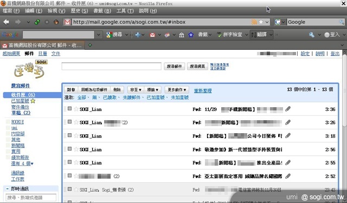
Task: Click the Google toolbar blue star icon
Action: click(191, 35)
